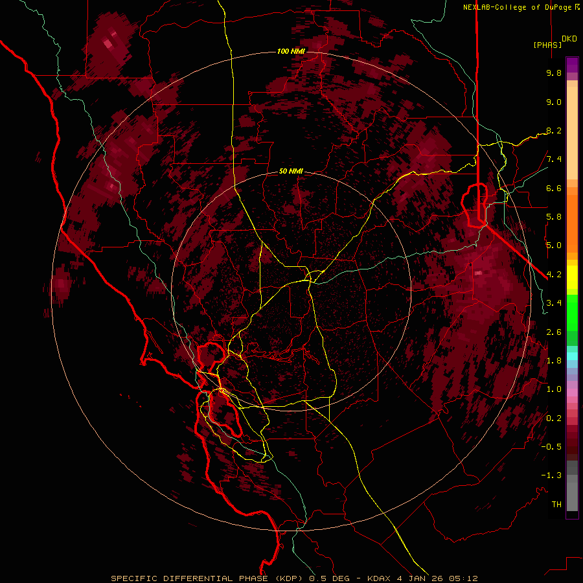
Task: Click the -0.5 scale value
Action: [x=551, y=447]
